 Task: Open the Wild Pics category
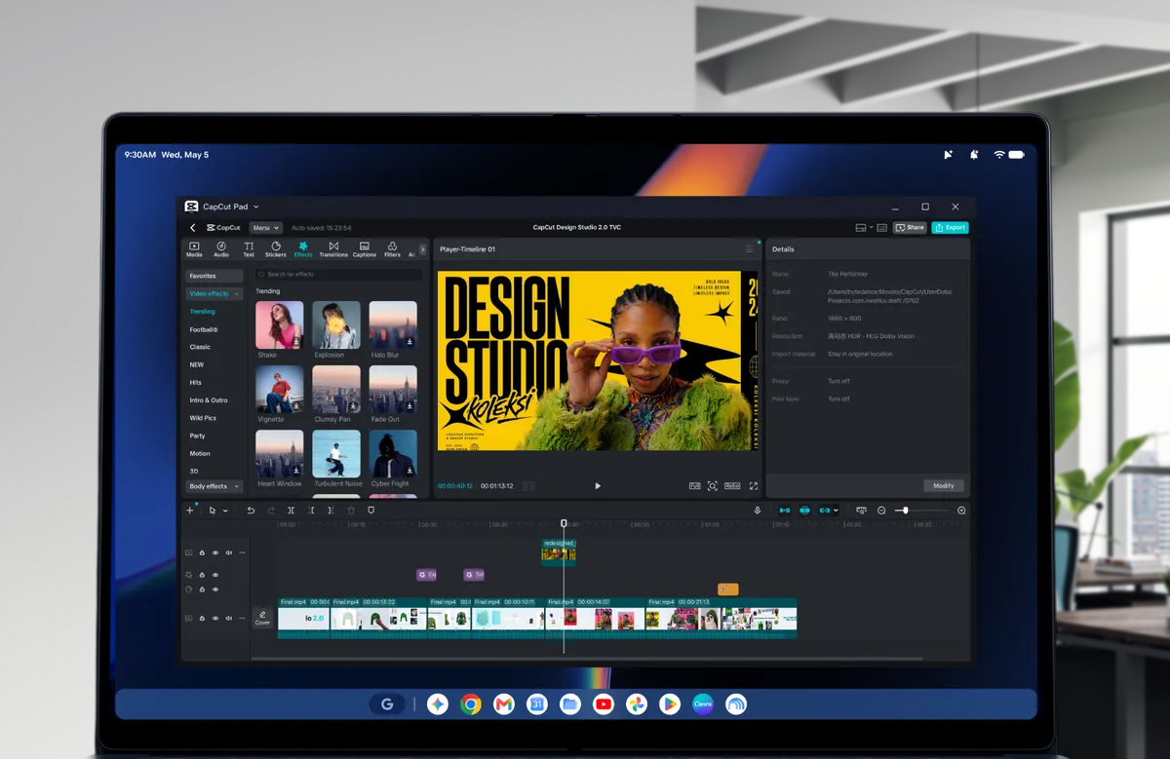click(203, 418)
